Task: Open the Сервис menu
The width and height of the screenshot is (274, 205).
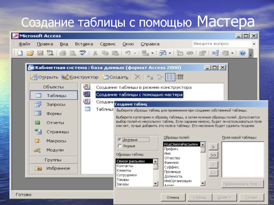Action: (x=108, y=44)
